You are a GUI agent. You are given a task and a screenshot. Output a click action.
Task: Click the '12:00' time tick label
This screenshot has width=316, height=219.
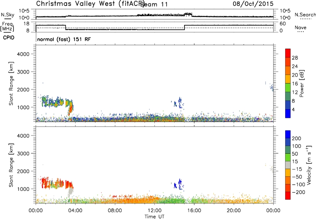pos(154,211)
